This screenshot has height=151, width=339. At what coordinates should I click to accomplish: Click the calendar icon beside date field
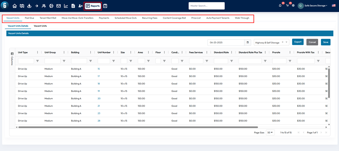(x=248, y=42)
